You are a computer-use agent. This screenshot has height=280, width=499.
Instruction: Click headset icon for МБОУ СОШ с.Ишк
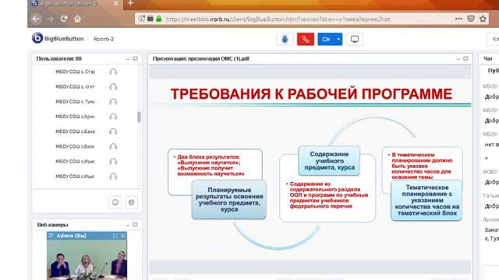113,161
